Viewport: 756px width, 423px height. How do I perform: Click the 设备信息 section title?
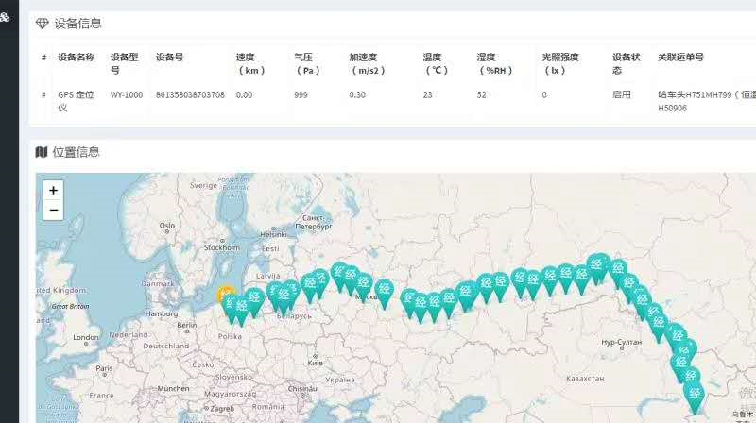(77, 24)
